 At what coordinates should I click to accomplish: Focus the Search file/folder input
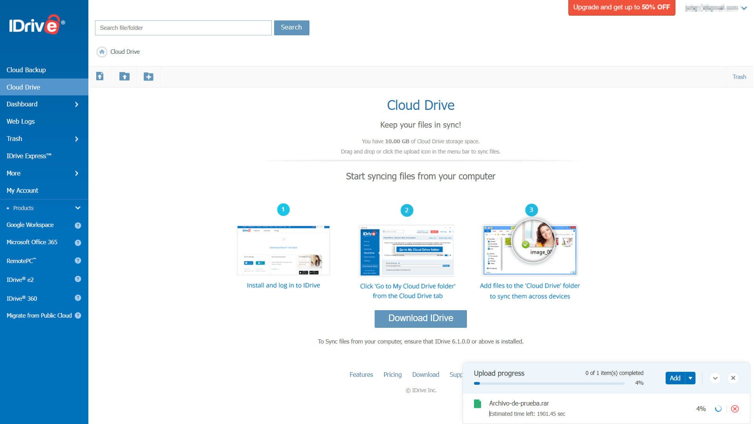pos(183,28)
